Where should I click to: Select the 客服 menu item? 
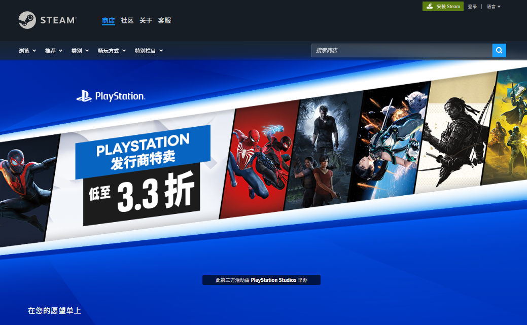click(164, 20)
